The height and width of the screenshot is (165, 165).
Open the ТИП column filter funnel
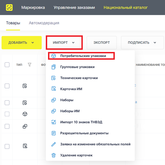point(30,65)
